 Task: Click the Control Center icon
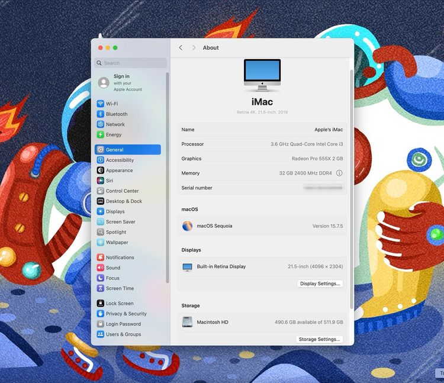pos(100,191)
